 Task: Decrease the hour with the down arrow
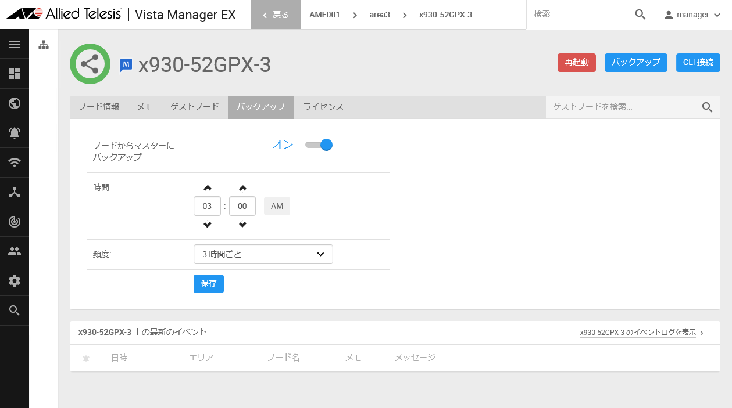(208, 225)
